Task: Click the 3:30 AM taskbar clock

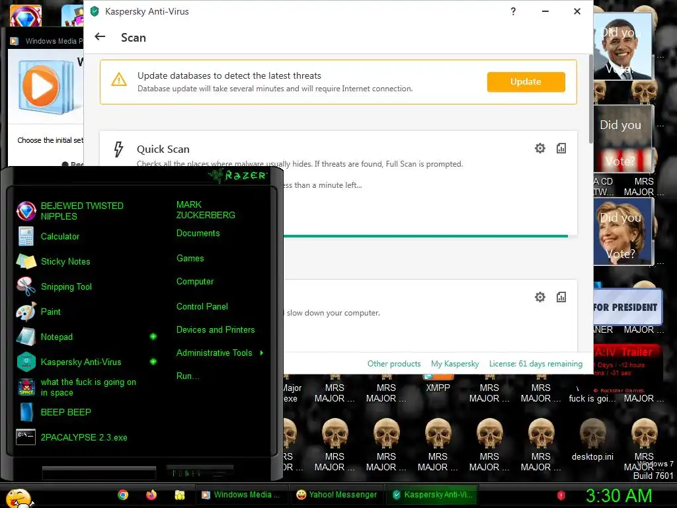Action: pyautogui.click(x=619, y=495)
